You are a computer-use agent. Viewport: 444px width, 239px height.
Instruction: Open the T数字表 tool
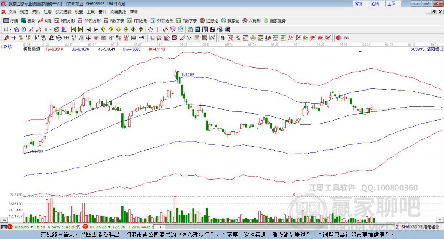pos(186,21)
